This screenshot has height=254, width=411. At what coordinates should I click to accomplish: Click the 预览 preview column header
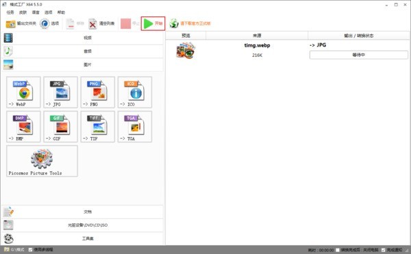pyautogui.click(x=186, y=36)
